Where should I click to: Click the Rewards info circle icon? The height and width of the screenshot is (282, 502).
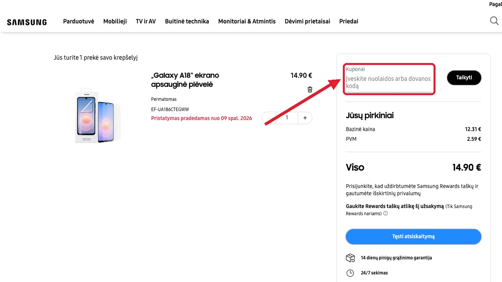[x=385, y=213]
